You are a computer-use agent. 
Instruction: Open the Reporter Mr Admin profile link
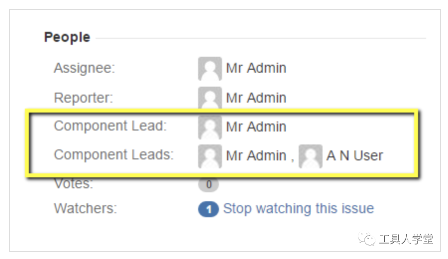[256, 98]
